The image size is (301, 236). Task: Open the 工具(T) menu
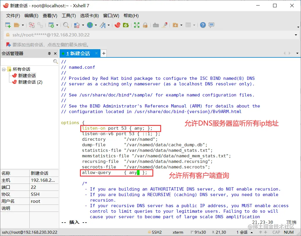click(69, 15)
